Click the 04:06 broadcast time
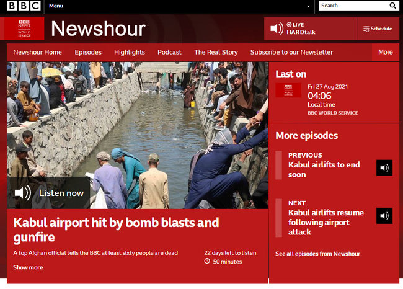 tap(319, 96)
